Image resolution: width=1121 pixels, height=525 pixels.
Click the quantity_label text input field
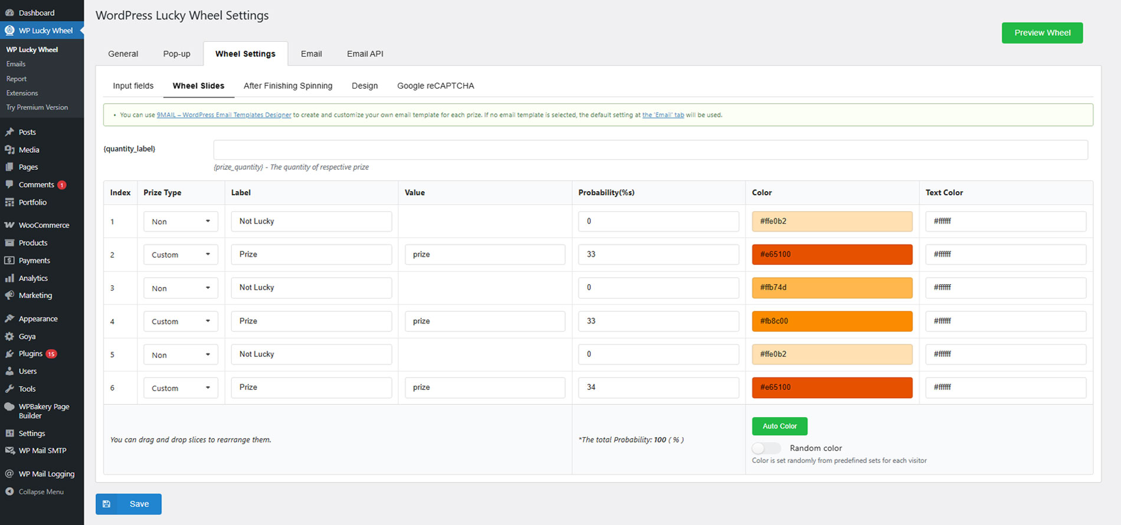pos(650,150)
